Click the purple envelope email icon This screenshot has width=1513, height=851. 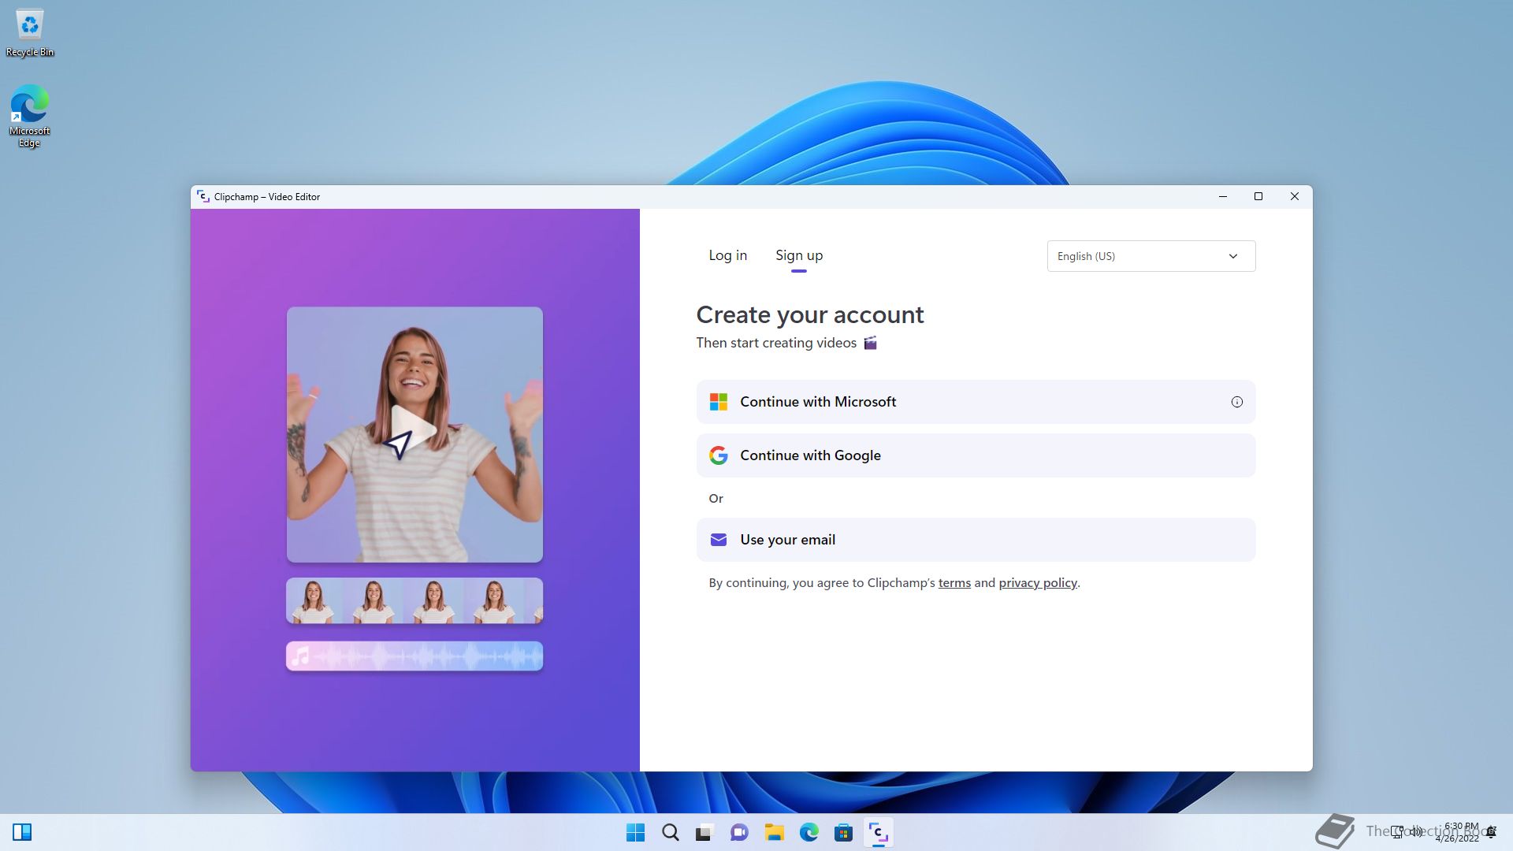[x=719, y=540]
